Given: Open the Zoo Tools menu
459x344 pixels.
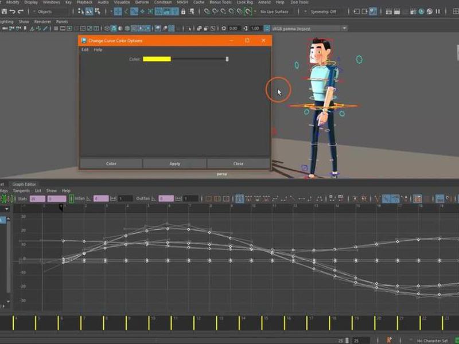Looking at the screenshot, I should coord(299,2).
